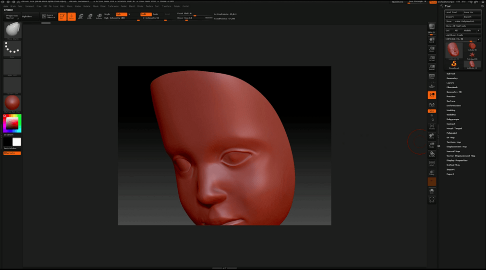Open the current brush thumbnail
The width and height of the screenshot is (486, 270).
12,30
